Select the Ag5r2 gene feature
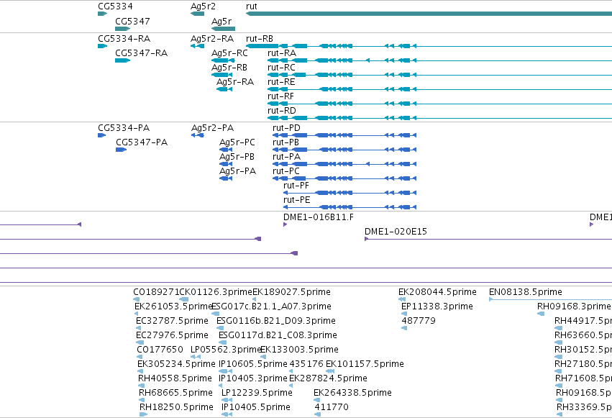The image size is (612, 418). point(198,14)
